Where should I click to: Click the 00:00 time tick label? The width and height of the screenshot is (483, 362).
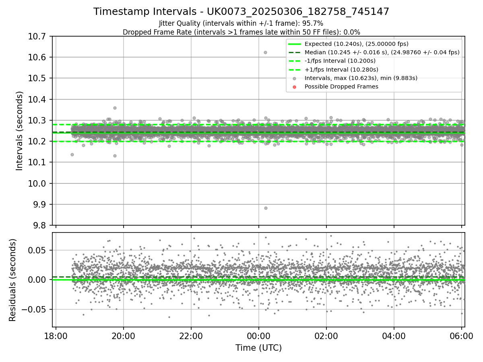(258, 335)
